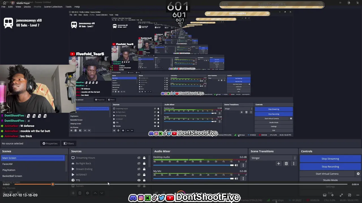Image resolution: width=362 pixels, height=203 pixels.
Task: Open virtual camera settings gear
Action: (358, 174)
